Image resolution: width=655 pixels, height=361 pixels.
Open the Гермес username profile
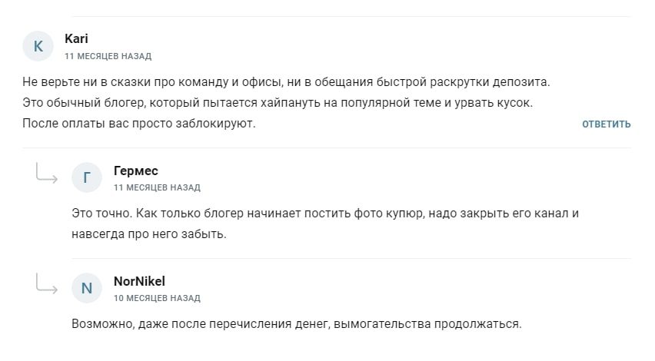(135, 171)
